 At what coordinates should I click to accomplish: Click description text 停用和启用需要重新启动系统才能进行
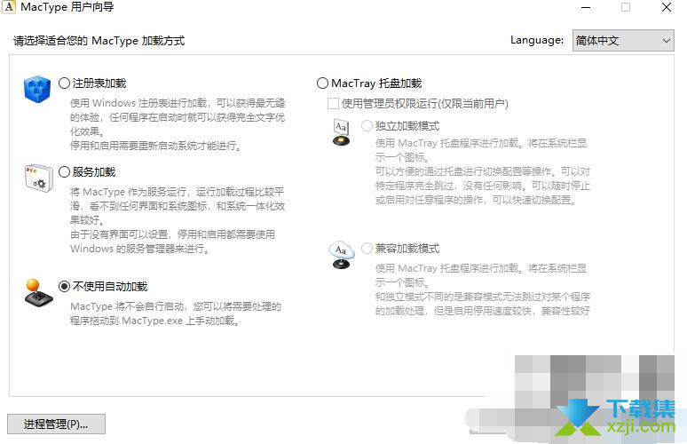pyautogui.click(x=156, y=146)
